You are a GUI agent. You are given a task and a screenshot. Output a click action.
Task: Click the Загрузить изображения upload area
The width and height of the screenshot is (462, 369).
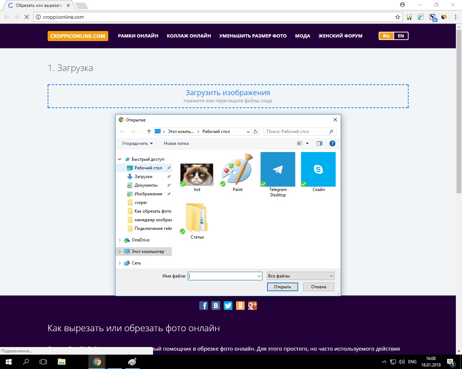228,96
